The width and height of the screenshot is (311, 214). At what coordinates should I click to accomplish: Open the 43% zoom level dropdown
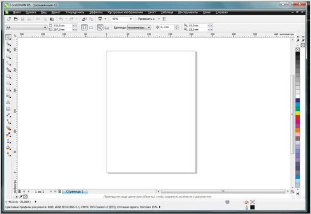pyautogui.click(x=131, y=19)
